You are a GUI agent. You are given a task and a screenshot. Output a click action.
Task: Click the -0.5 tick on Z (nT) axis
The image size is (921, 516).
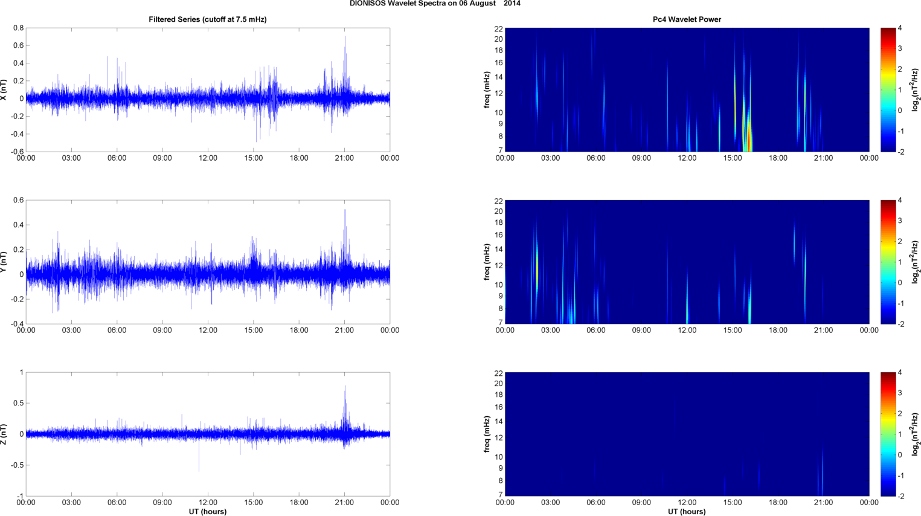tap(17, 465)
